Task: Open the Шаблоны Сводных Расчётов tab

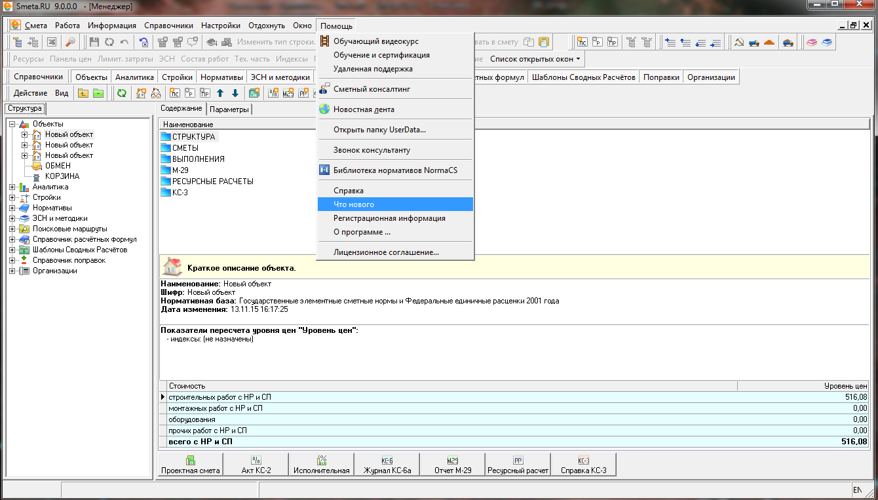Action: click(x=584, y=77)
